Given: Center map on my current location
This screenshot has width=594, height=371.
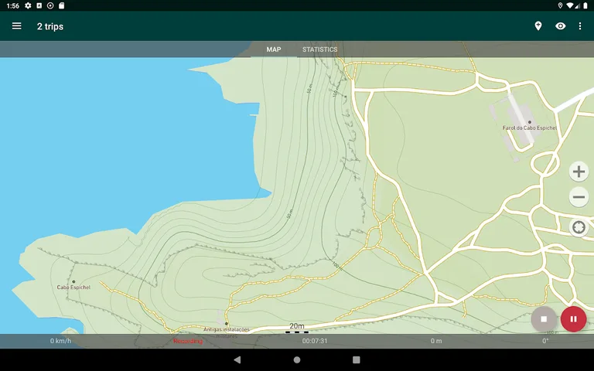Looking at the screenshot, I should pyautogui.click(x=579, y=227).
